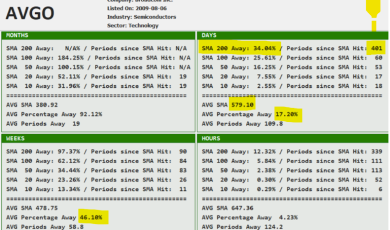
Task: Select the 4.23% average percentage away
Action: pyautogui.click(x=288, y=218)
